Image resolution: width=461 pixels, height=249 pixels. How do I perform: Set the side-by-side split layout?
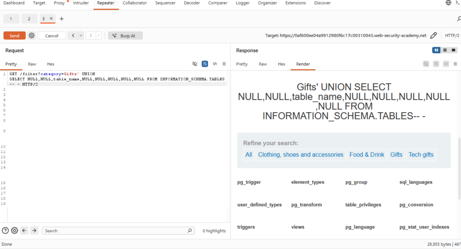tap(436, 50)
